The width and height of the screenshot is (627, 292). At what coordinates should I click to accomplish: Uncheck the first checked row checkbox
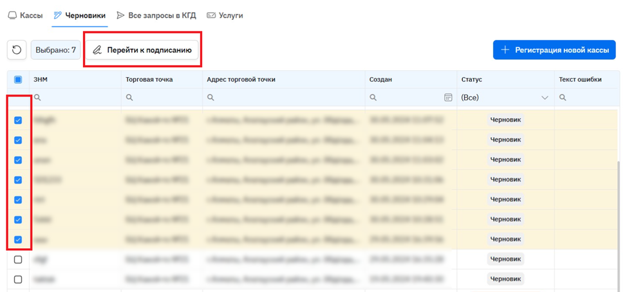pos(18,120)
